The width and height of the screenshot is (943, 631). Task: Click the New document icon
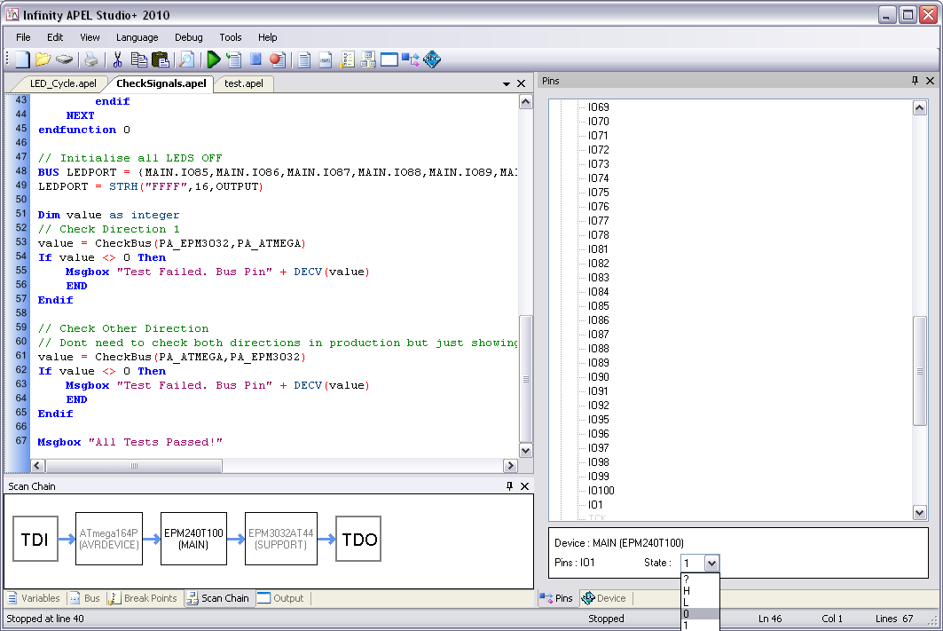[x=22, y=59]
